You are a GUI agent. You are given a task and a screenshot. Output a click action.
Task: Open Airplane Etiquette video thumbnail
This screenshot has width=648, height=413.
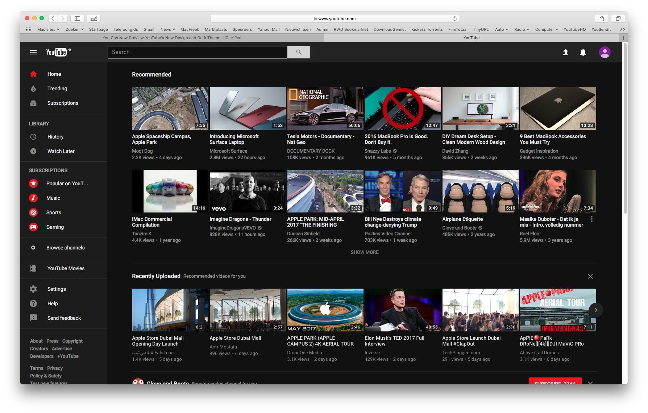(481, 191)
